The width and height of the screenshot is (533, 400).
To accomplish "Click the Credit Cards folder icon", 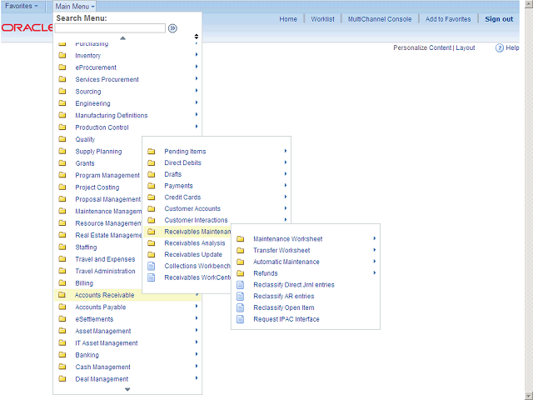I will pos(152,197).
